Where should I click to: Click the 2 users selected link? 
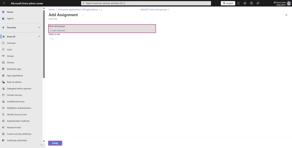coord(58,30)
